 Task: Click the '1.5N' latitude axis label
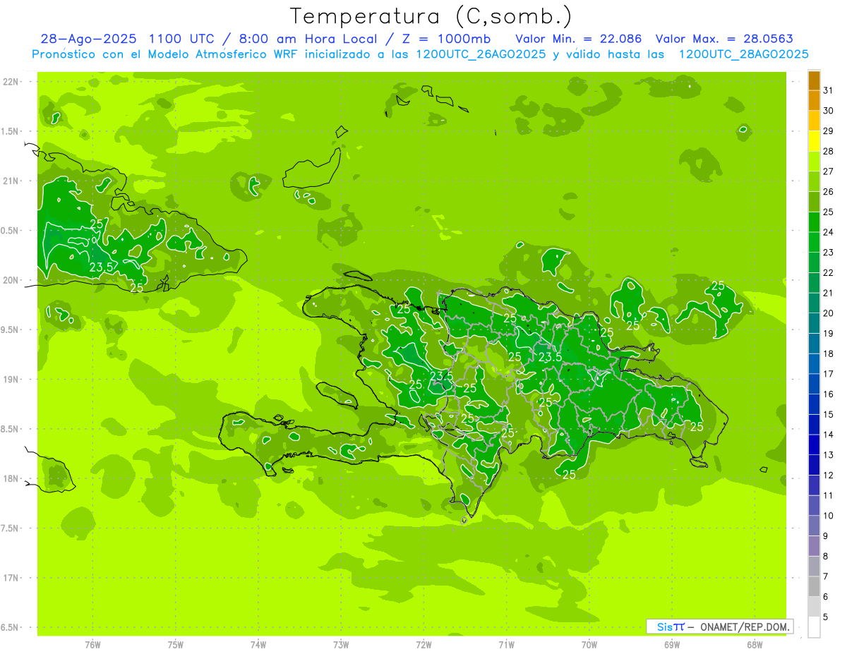pos(11,131)
